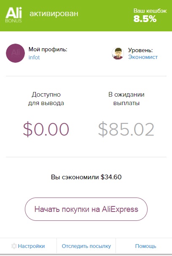Viewport: 172px width, 256px height.
Task: Click the Ваш кешбэк label
Action: (150, 11)
